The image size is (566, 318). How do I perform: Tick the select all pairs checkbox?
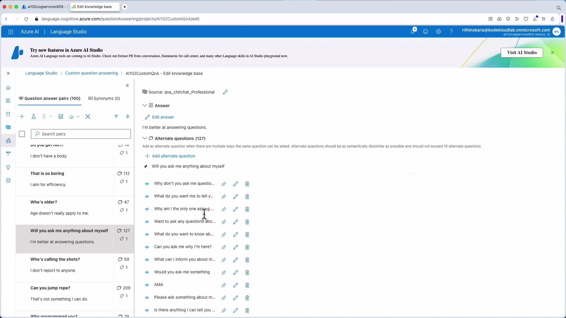(22, 134)
